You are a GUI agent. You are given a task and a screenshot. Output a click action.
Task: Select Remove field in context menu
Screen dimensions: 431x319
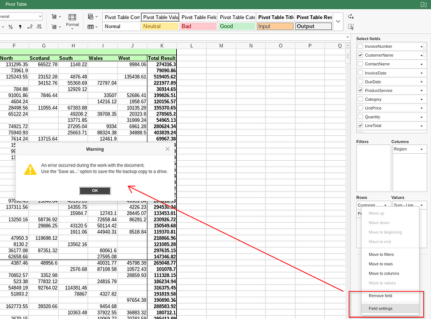point(381,297)
